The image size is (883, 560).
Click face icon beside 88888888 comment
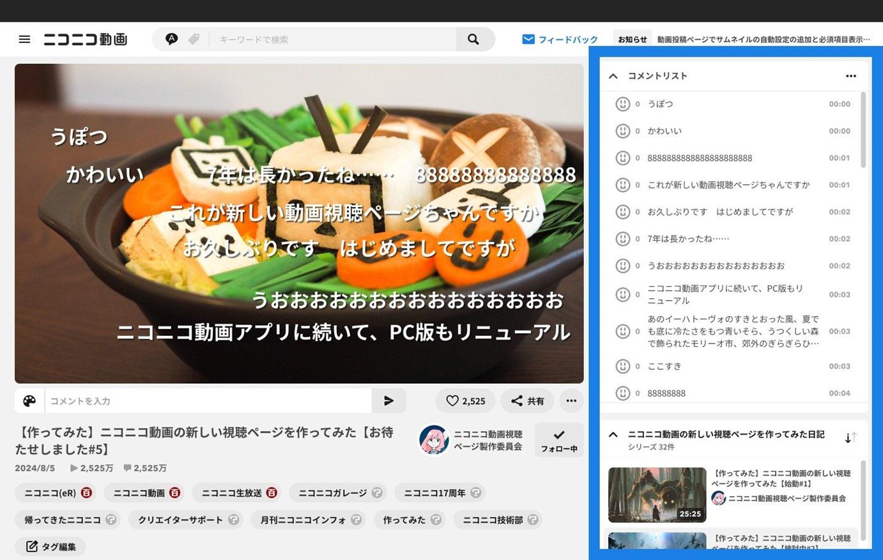[x=622, y=393]
